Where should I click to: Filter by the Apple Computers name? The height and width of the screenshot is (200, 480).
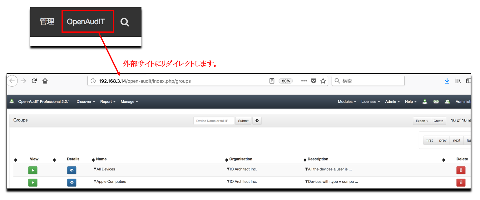(95, 181)
